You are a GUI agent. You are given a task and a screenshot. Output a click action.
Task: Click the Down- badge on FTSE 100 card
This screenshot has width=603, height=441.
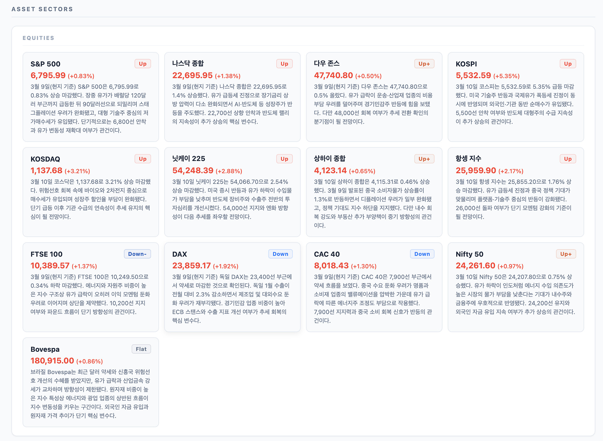(x=137, y=254)
